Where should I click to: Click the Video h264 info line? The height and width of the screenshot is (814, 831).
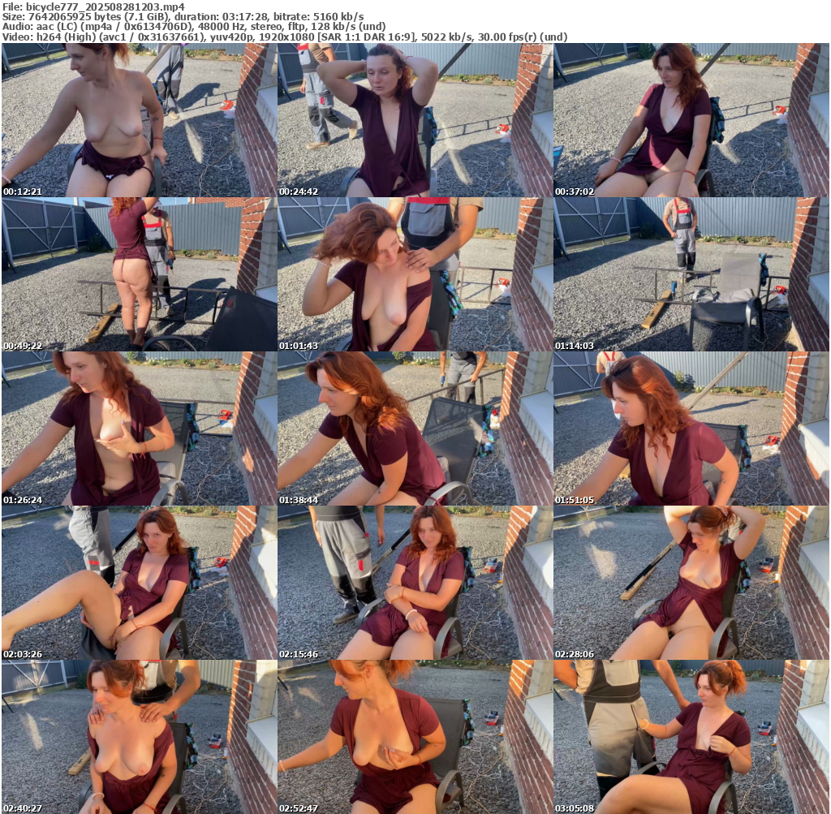pyautogui.click(x=284, y=37)
